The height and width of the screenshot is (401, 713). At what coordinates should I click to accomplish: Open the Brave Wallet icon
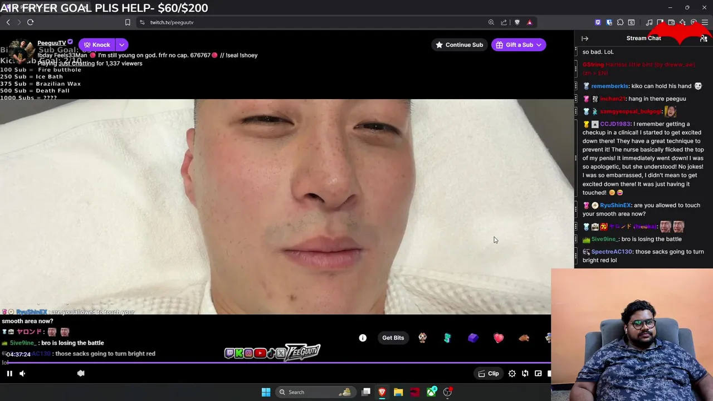pyautogui.click(x=671, y=22)
